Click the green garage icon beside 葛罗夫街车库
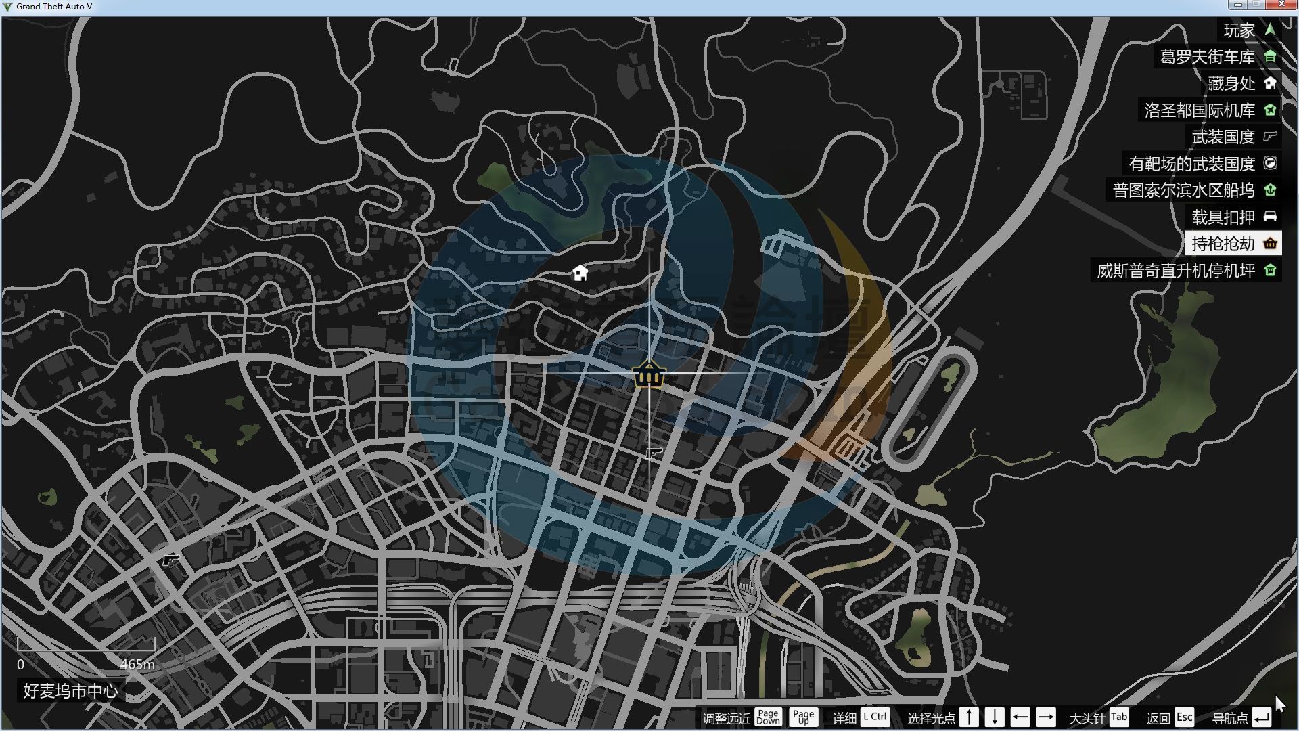 [1270, 57]
